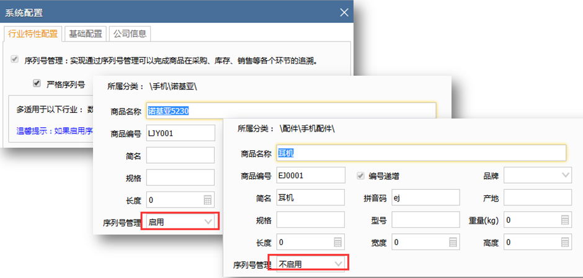Click the empty 规格 field in 耳机 form
583x278 pixels.
click(311, 220)
